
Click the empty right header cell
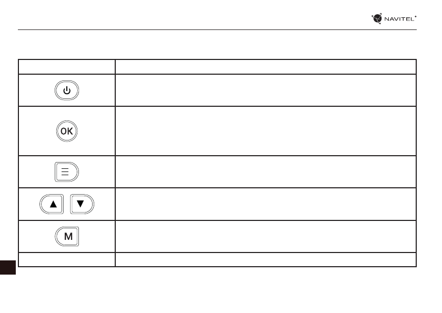(x=266, y=67)
